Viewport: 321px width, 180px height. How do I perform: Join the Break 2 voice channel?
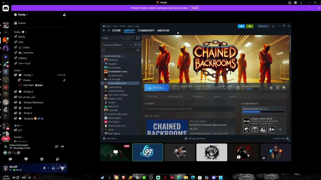(x=28, y=108)
